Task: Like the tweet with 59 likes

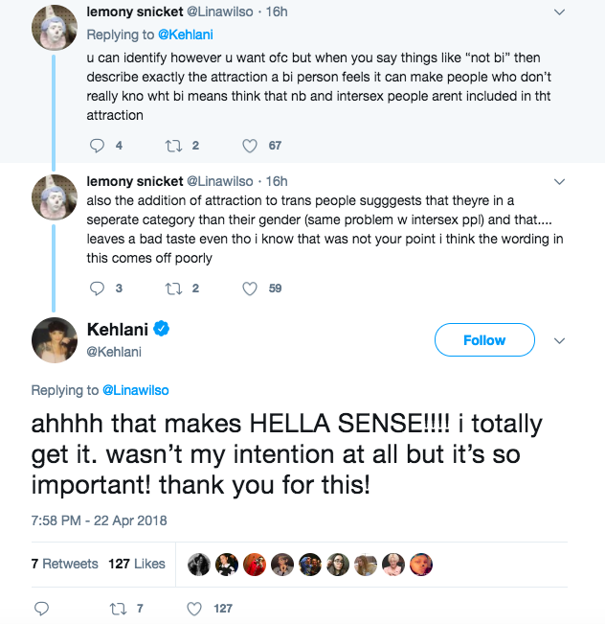Action: click(251, 288)
